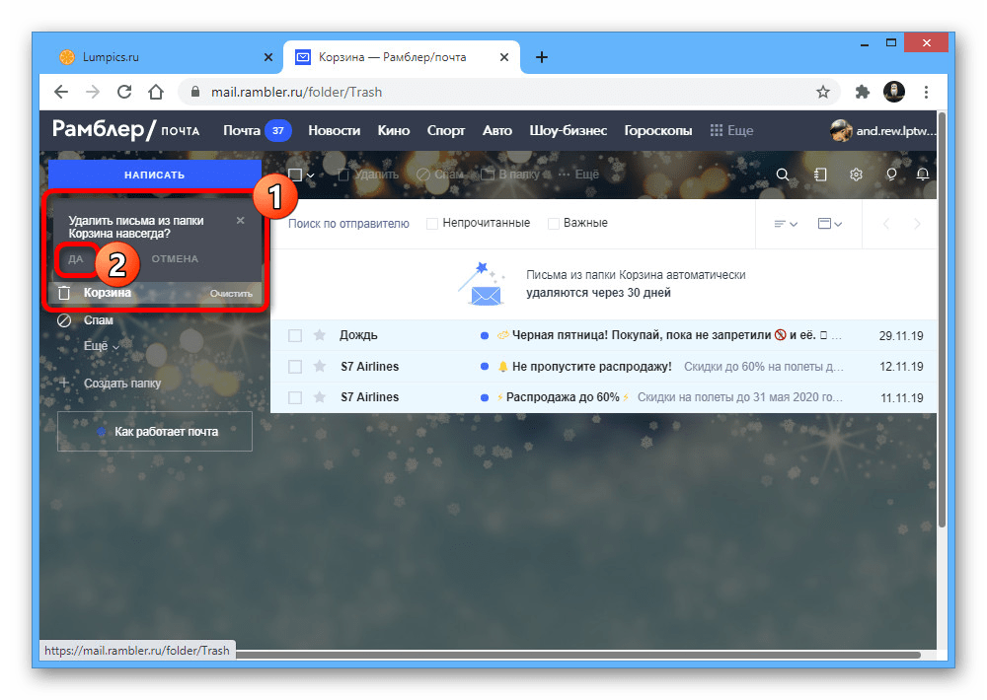Open the browser extensions puzzle icon
The image size is (987, 700).
(x=862, y=92)
